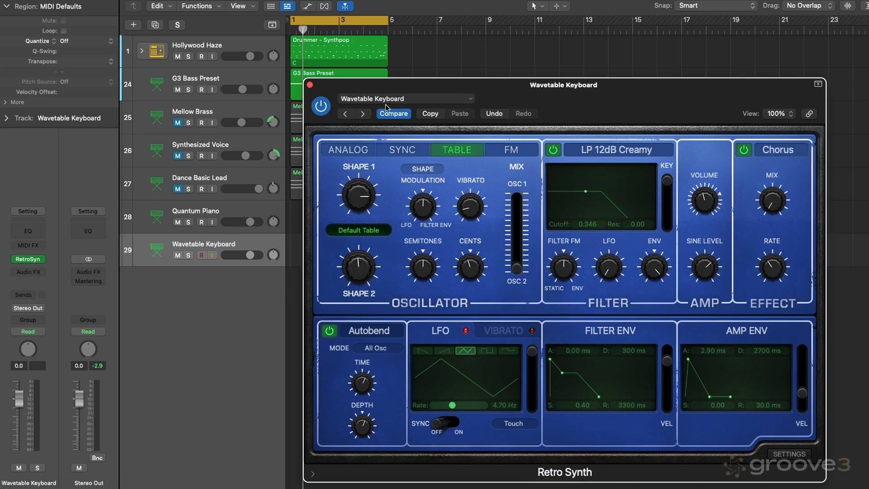Click the Wavetable Keyboard track instrument icon
The height and width of the screenshot is (489, 869).
[x=157, y=250]
